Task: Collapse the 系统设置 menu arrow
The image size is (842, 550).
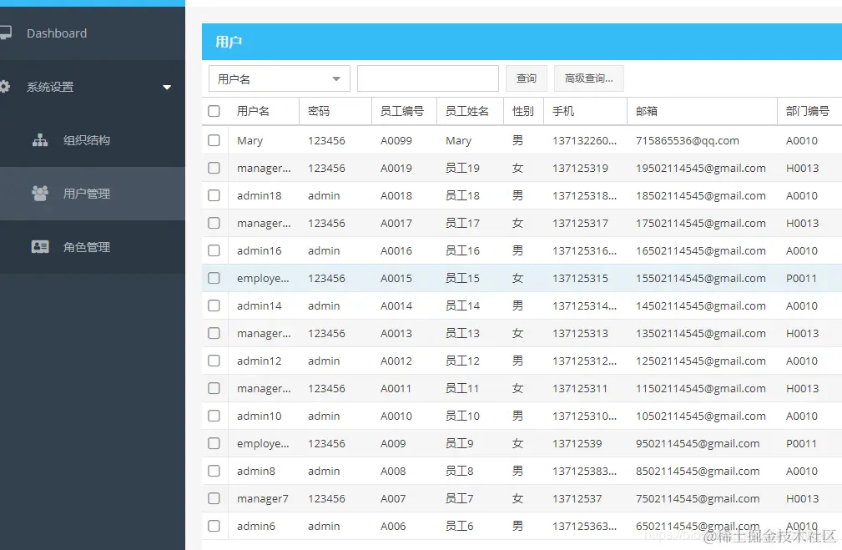Action: 167,87
